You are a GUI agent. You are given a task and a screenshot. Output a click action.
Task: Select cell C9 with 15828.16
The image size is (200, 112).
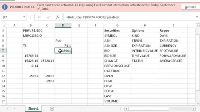(x=47, y=61)
